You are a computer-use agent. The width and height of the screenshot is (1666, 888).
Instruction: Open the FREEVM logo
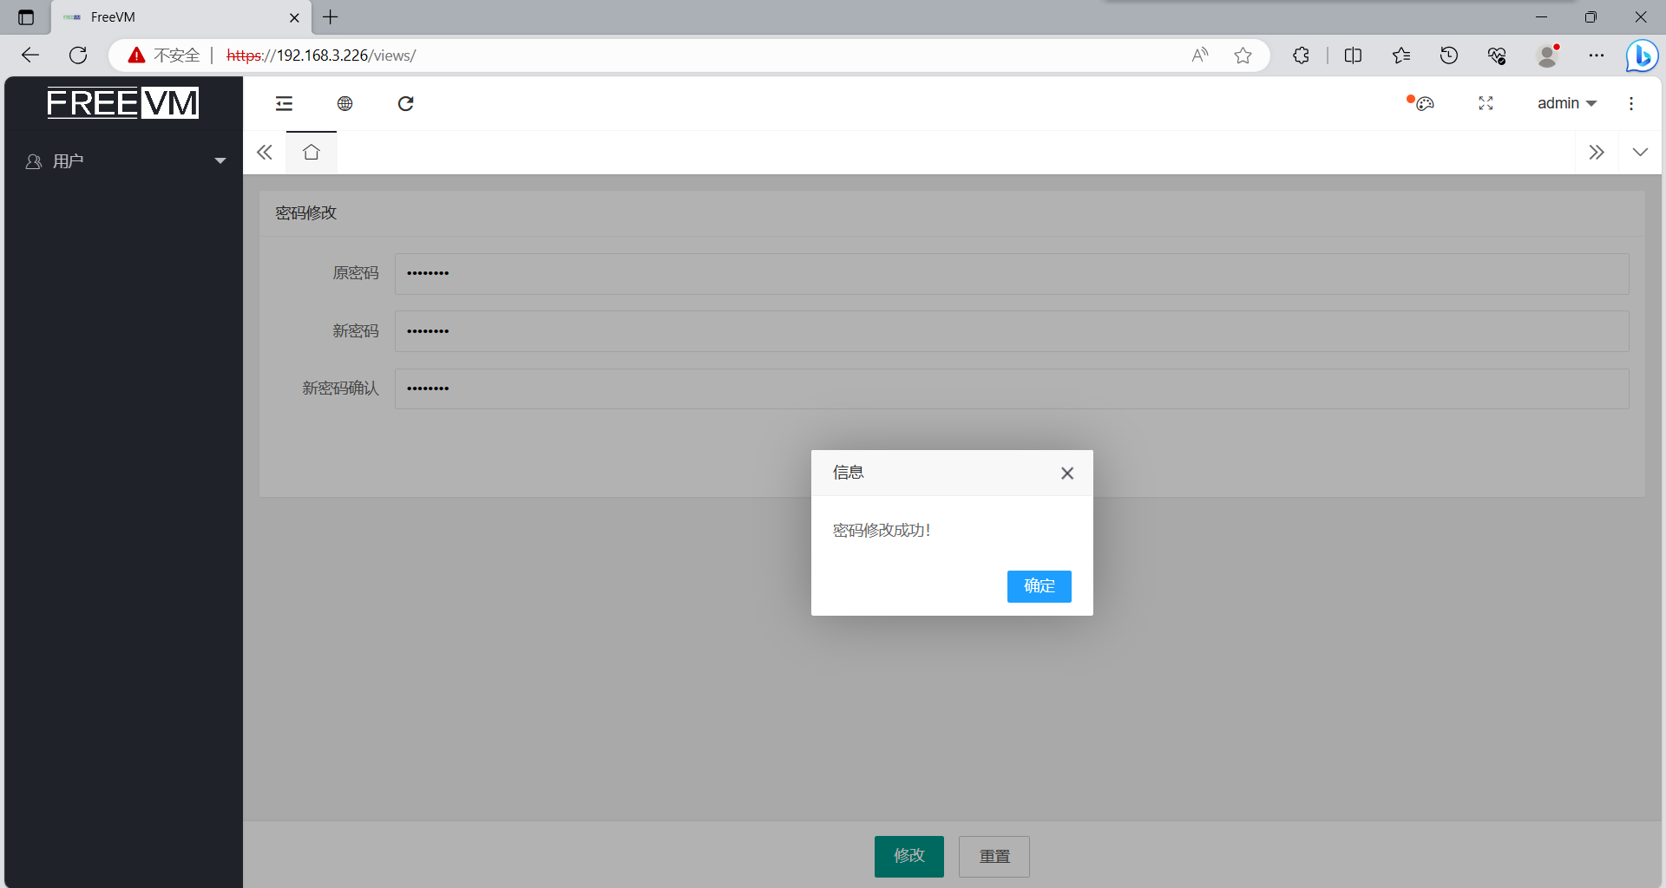click(121, 102)
